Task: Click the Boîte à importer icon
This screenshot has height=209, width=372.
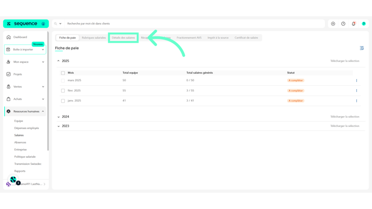Action: [x=8, y=50]
